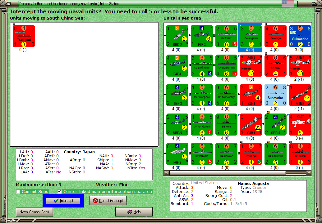The width and height of the screenshot is (322, 223).
Task: Enable the Commit Subs checkbox
Action: (x=18, y=192)
